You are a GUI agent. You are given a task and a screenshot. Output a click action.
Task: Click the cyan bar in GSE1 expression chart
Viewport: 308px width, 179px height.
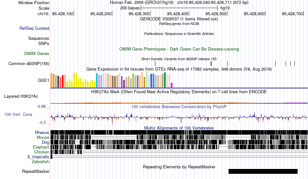[x=97, y=80]
